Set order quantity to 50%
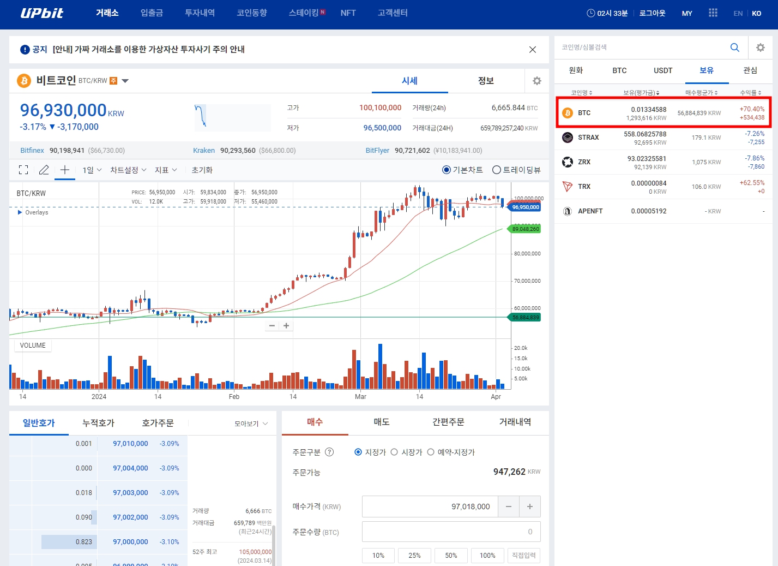The image size is (778, 566). coord(451,556)
